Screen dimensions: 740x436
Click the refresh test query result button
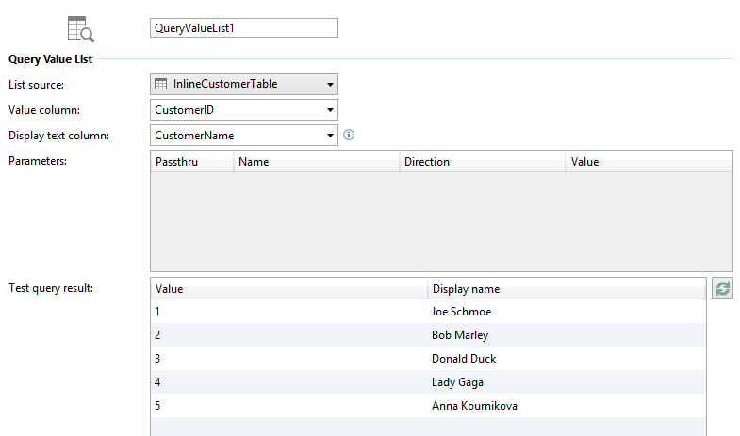tap(723, 289)
